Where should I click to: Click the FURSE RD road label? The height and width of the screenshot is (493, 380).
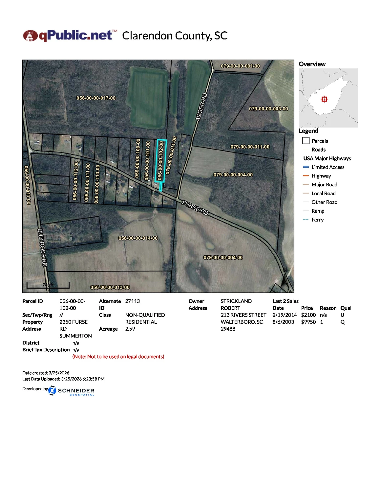[x=195, y=208]
